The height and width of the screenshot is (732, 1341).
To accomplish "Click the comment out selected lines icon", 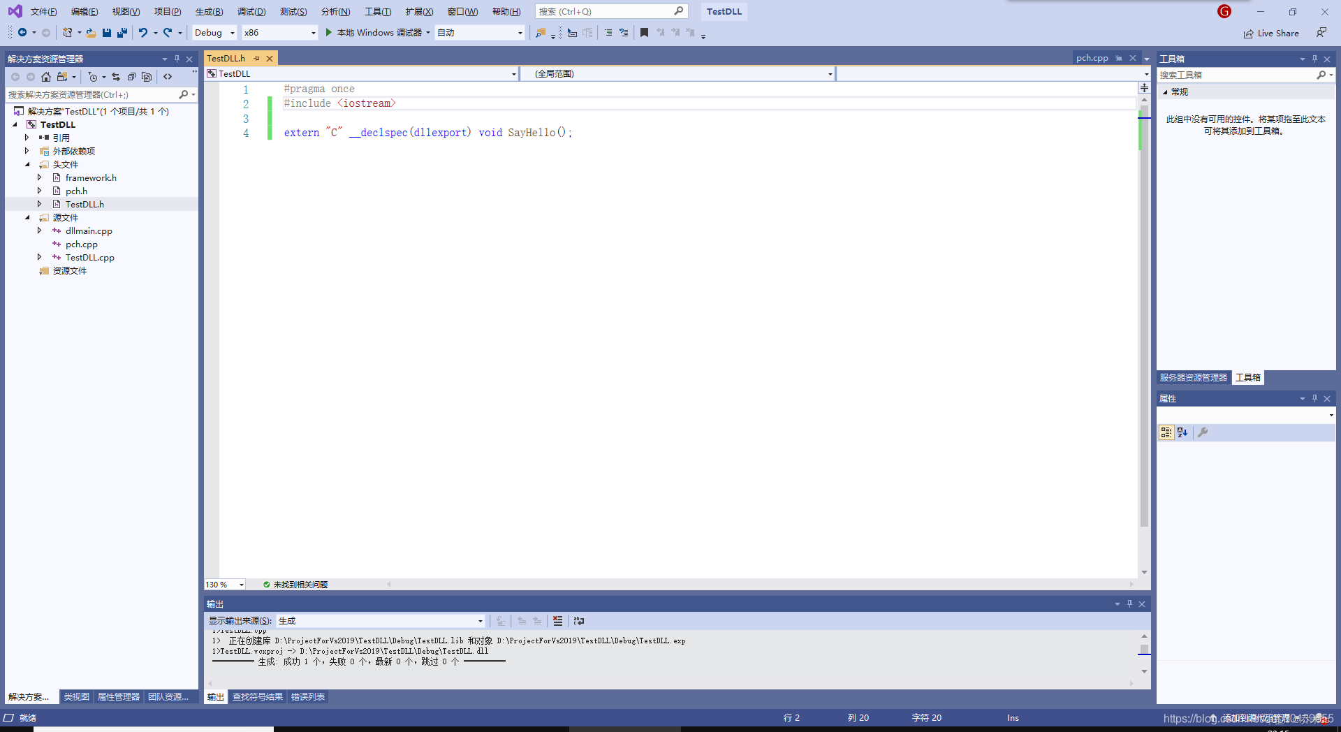I will 608,32.
